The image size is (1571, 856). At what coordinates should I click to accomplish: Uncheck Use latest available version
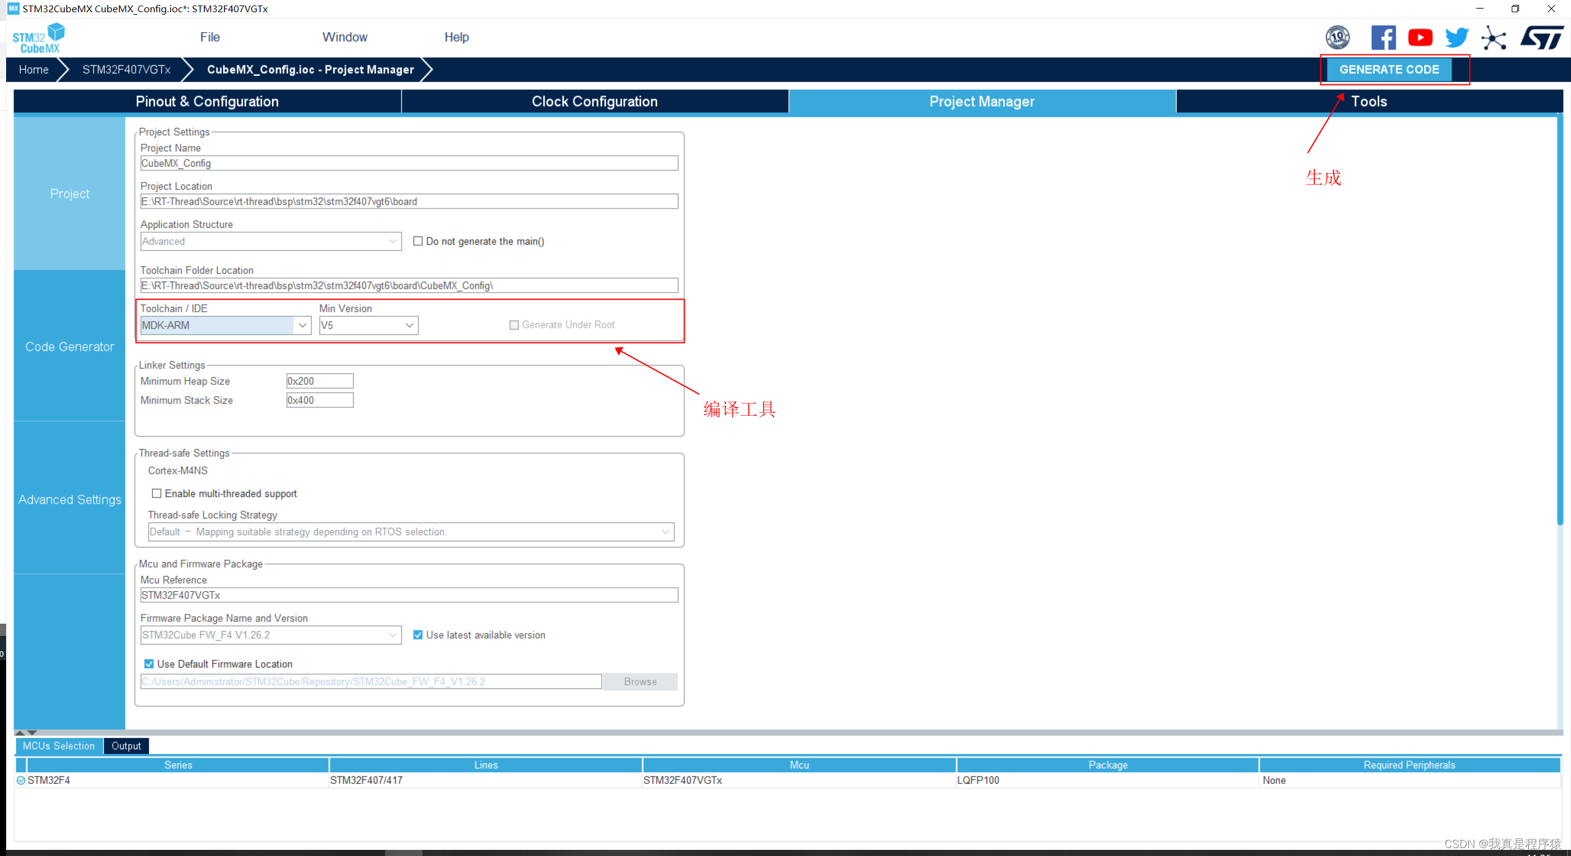[x=418, y=635]
